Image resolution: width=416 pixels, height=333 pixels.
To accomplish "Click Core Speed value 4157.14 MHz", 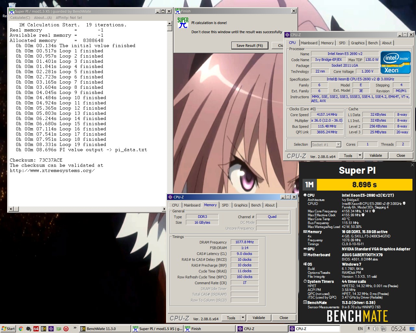I will 327,114.
